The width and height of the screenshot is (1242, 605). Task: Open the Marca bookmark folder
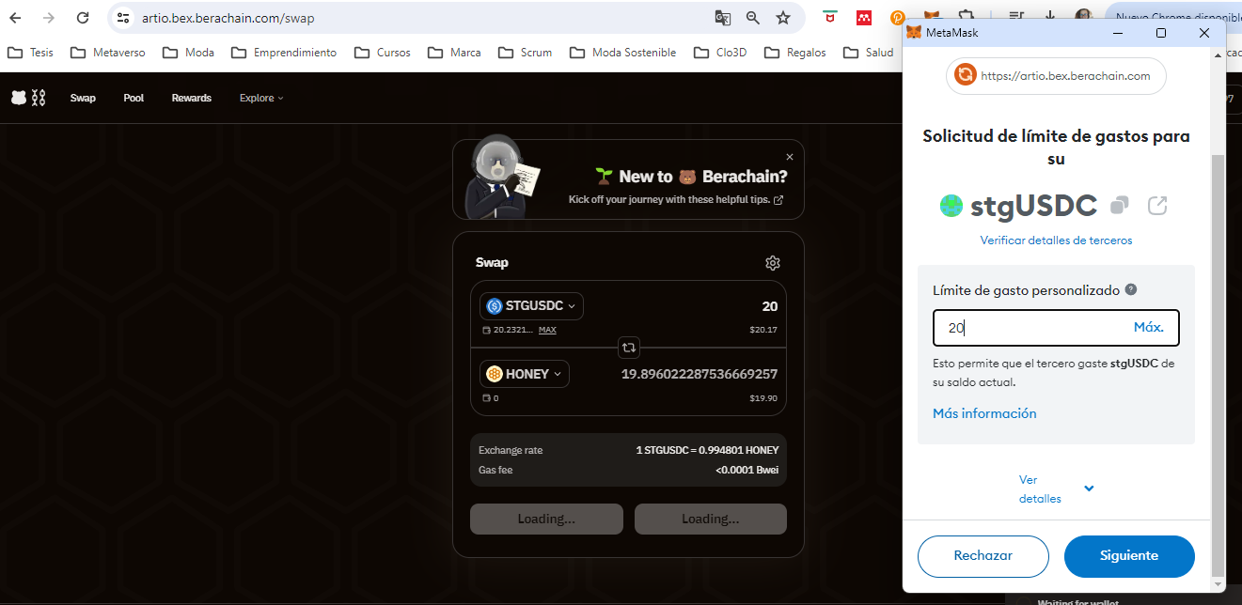click(454, 53)
